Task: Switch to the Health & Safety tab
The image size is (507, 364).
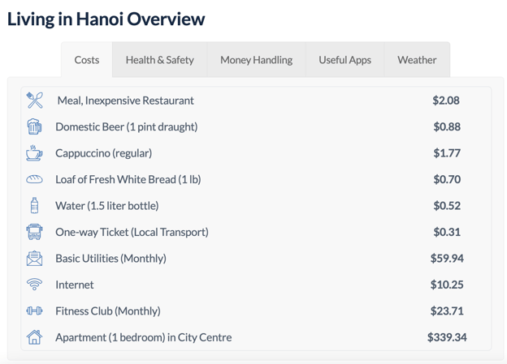Action: point(160,60)
